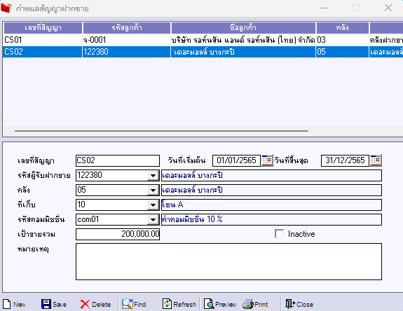Open the Find search tool
Viewport: 403px width, 311px height.
pyautogui.click(x=128, y=304)
